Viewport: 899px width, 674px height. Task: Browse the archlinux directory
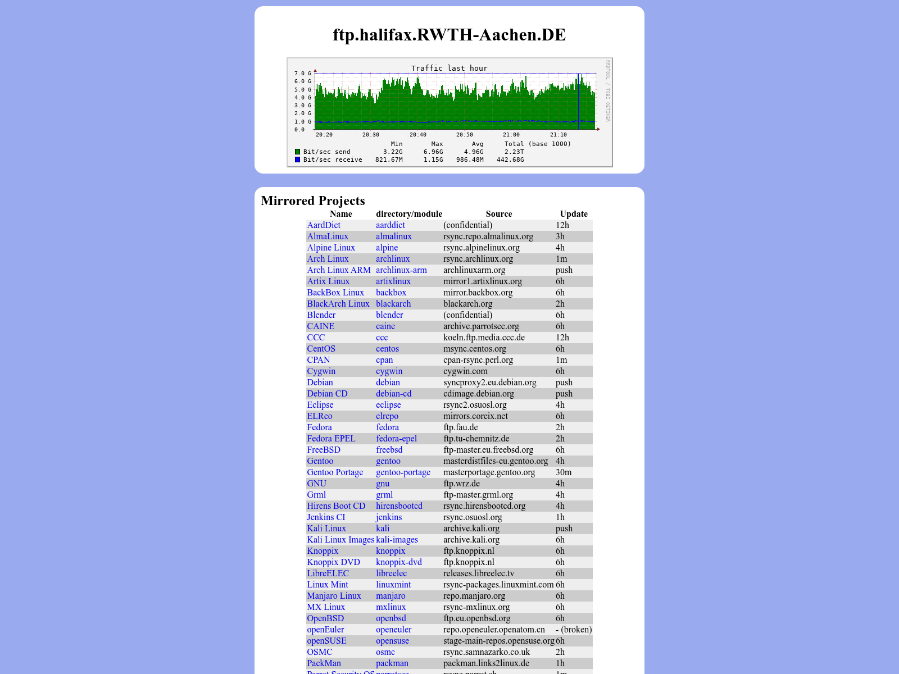tap(393, 259)
